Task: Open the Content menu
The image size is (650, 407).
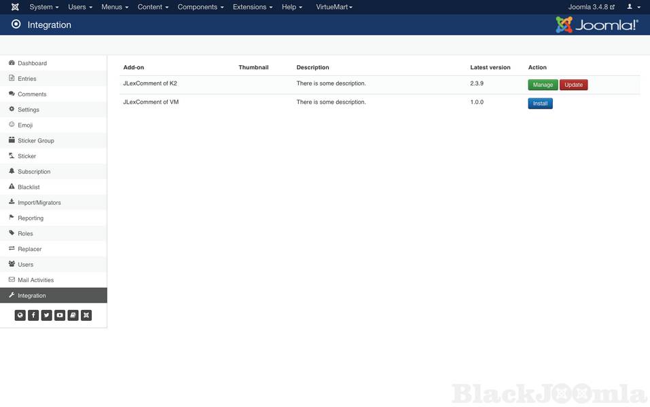Action: [153, 7]
